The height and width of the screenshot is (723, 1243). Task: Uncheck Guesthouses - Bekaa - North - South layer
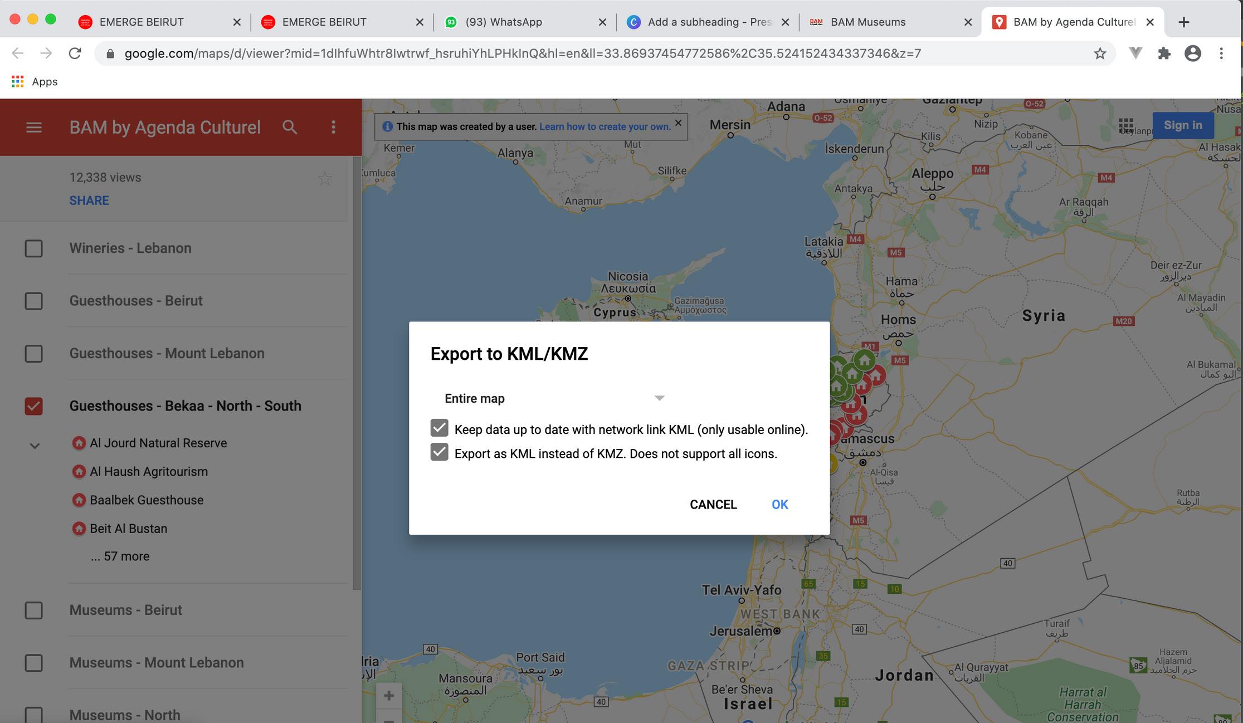coord(33,406)
